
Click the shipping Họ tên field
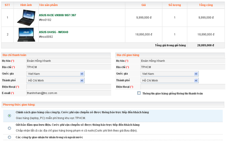click(183, 61)
